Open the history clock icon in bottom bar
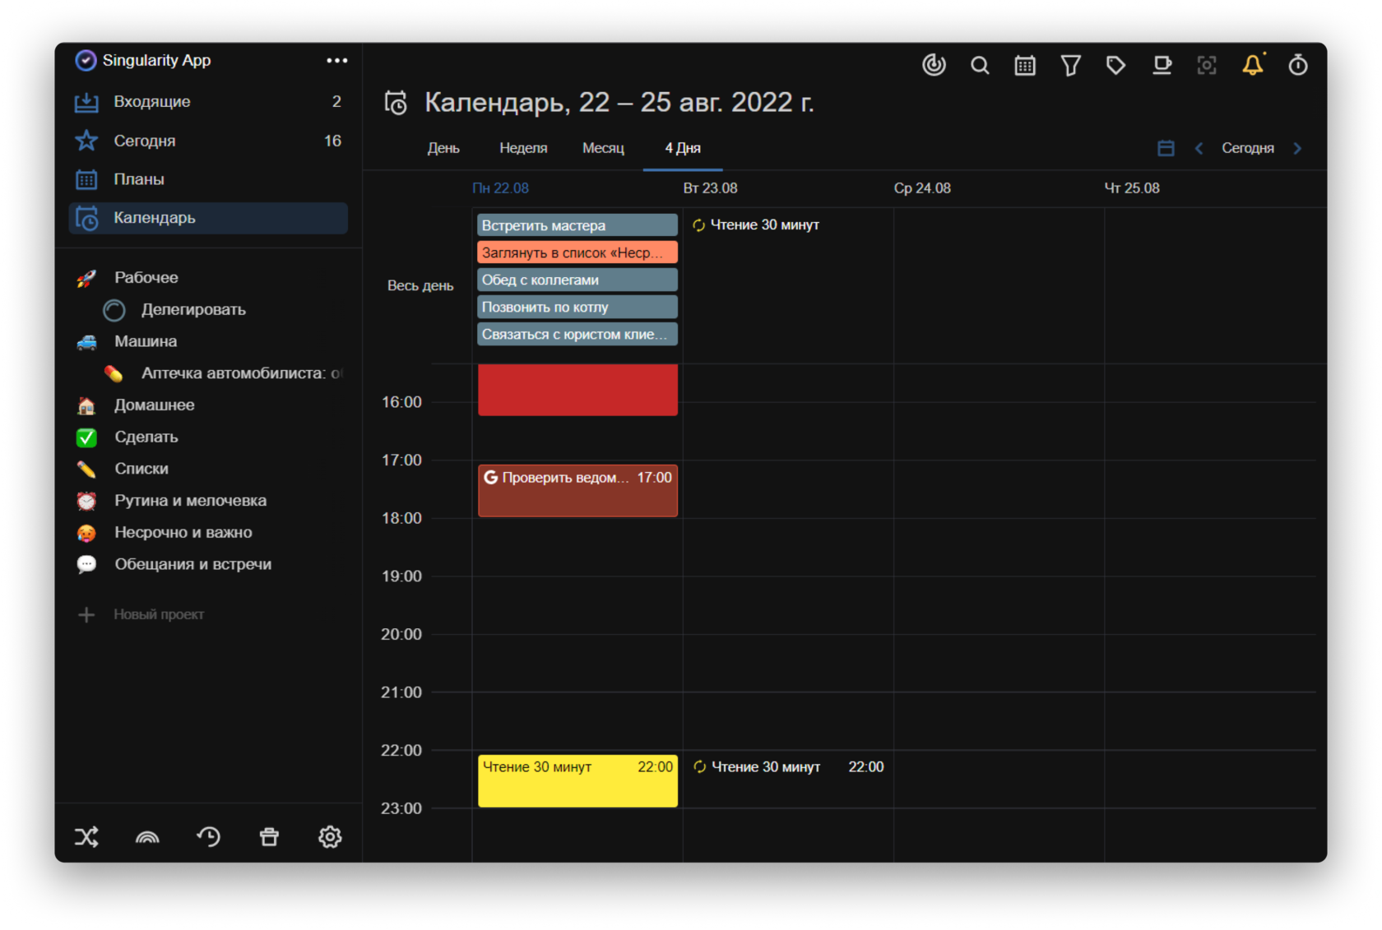The width and height of the screenshot is (1382, 930). point(208,837)
